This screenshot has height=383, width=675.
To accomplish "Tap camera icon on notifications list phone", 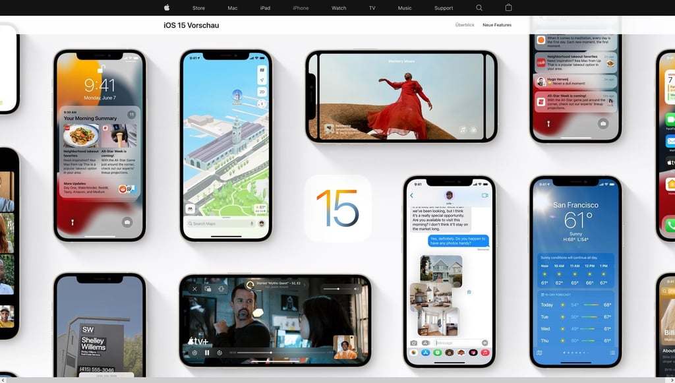I will (x=602, y=123).
